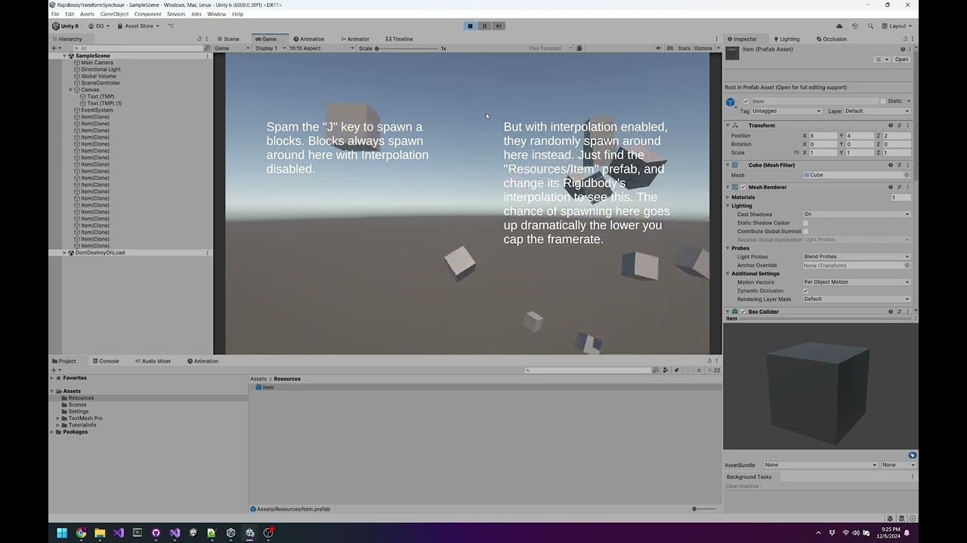
Task: Enable Static Shadow Caster checkbox
Action: (807, 222)
